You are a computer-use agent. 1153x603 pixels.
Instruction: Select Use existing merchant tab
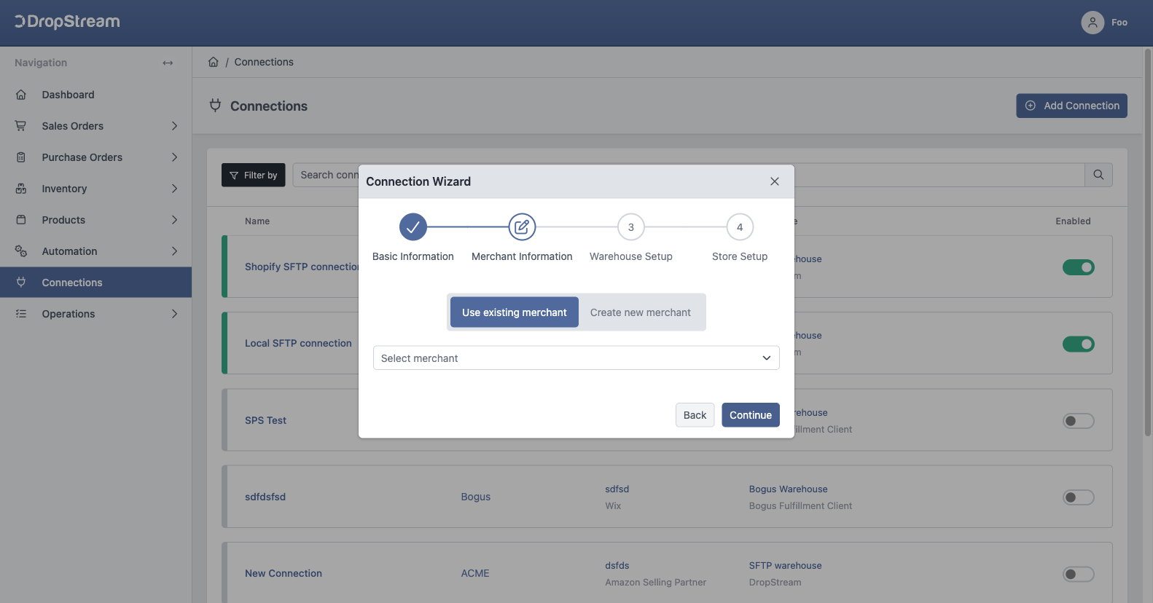click(514, 312)
